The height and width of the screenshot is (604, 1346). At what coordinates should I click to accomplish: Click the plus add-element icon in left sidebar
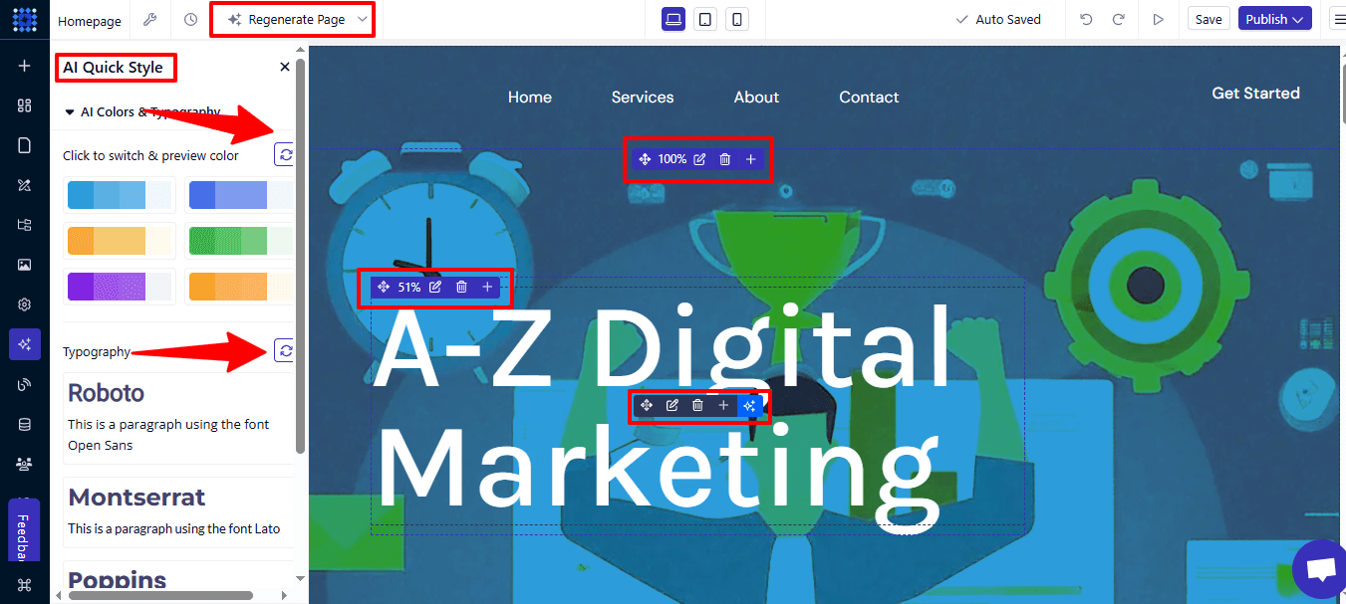tap(25, 66)
